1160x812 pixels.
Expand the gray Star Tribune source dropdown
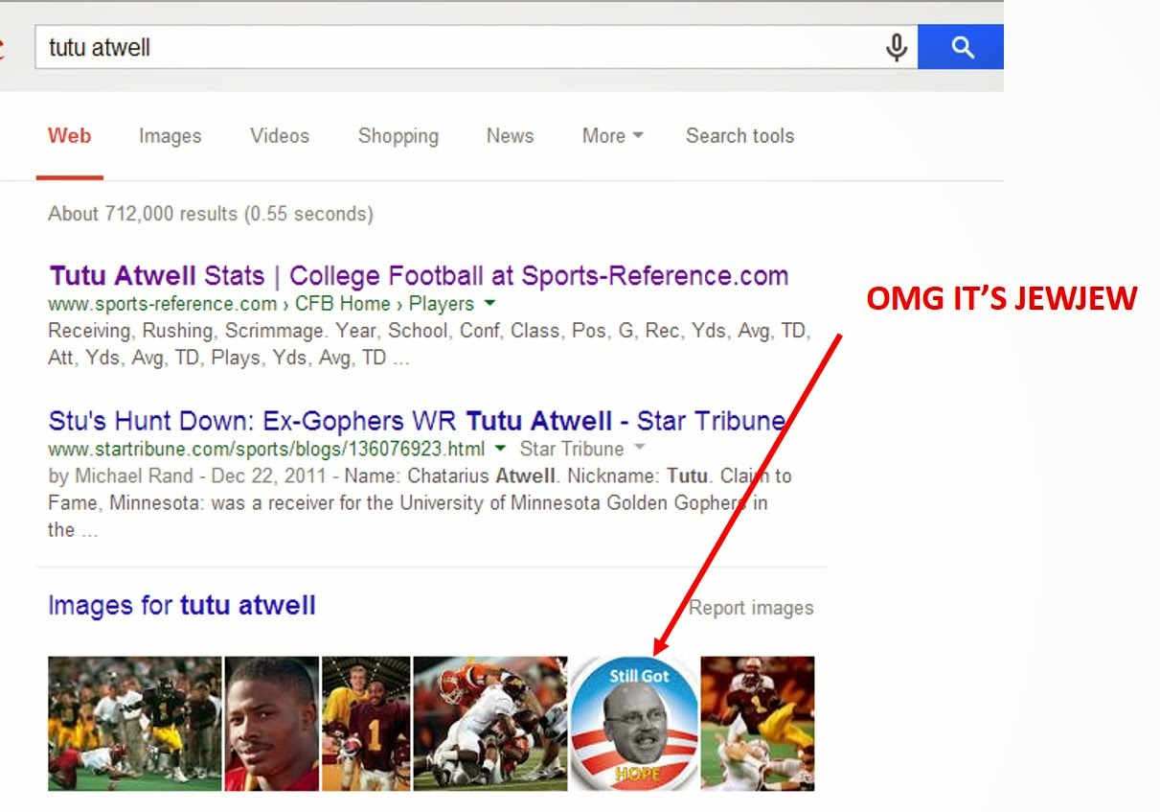[x=639, y=449]
